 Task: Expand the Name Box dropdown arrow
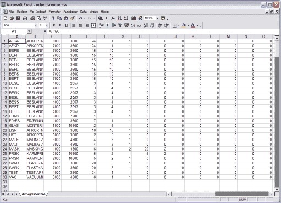click(29, 31)
